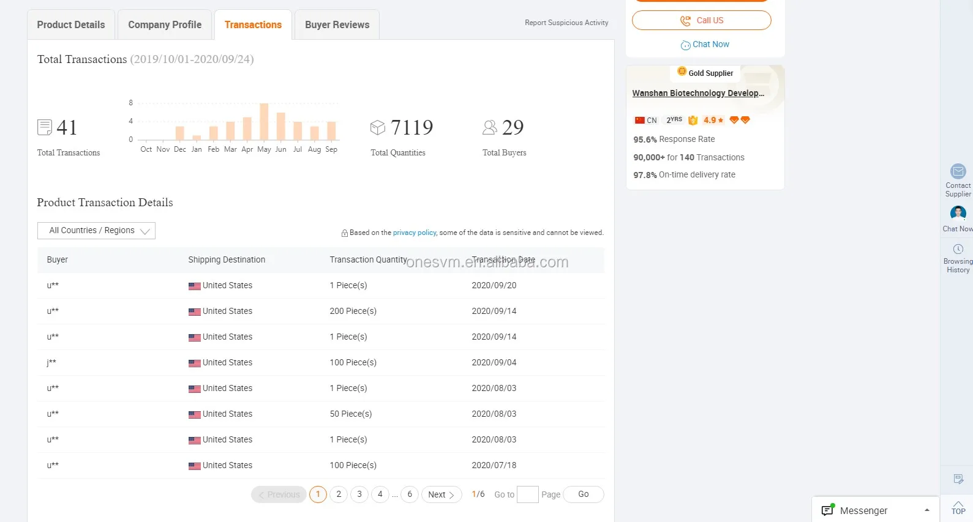Screen dimensions: 973x522
Task: Click Report Suspicious Activity link
Action: 566,23
